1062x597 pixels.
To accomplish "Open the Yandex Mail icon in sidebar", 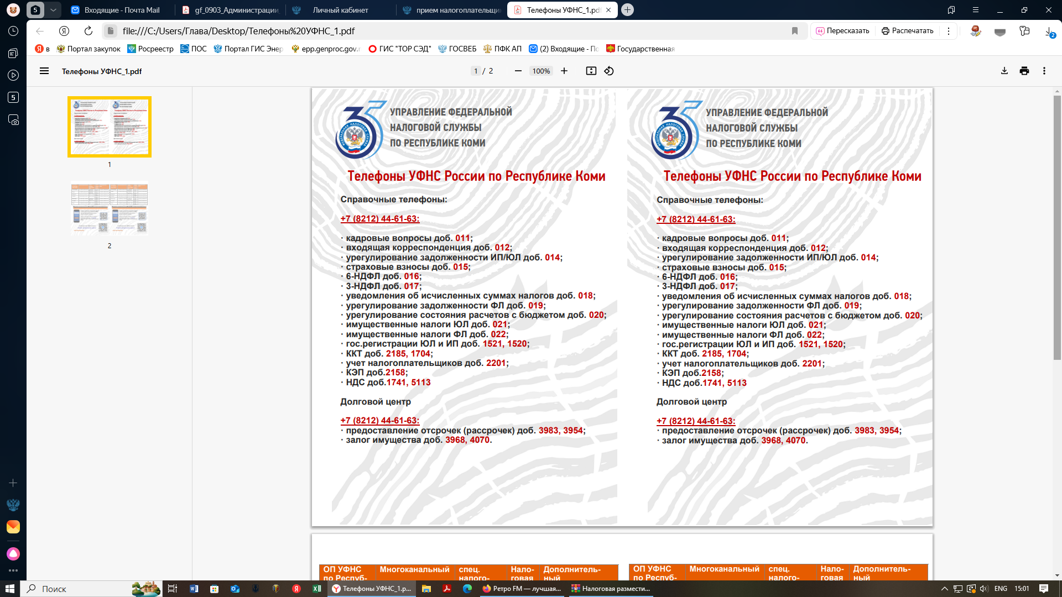I will (x=13, y=527).
